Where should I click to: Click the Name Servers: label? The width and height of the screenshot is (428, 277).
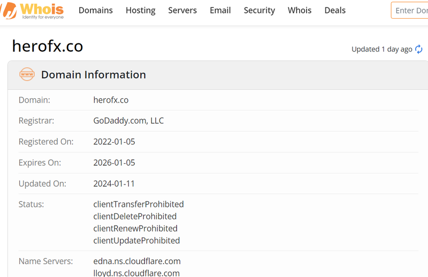[46, 261]
